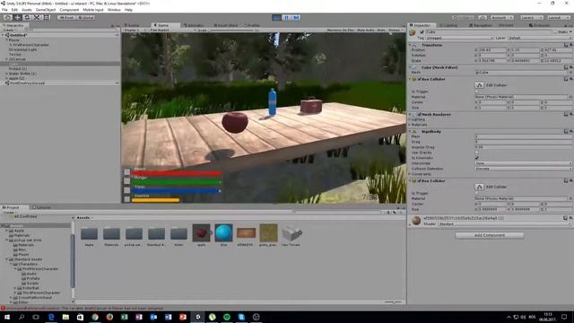Switch to the Profiler tab
The width and height of the screenshot is (574, 323).
(252, 25)
